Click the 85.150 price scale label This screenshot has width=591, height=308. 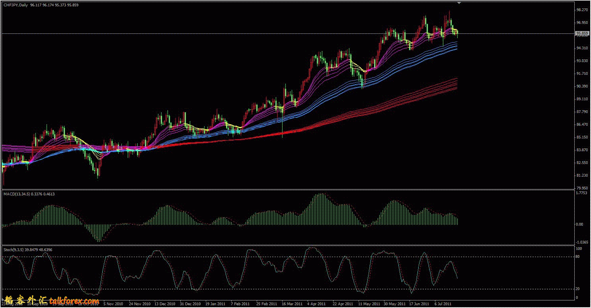click(x=582, y=137)
